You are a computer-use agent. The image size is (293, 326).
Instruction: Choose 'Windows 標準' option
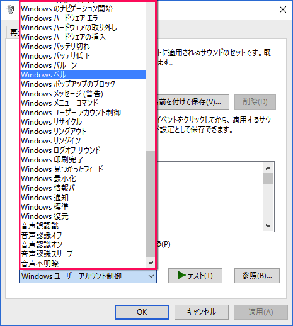pos(83,207)
